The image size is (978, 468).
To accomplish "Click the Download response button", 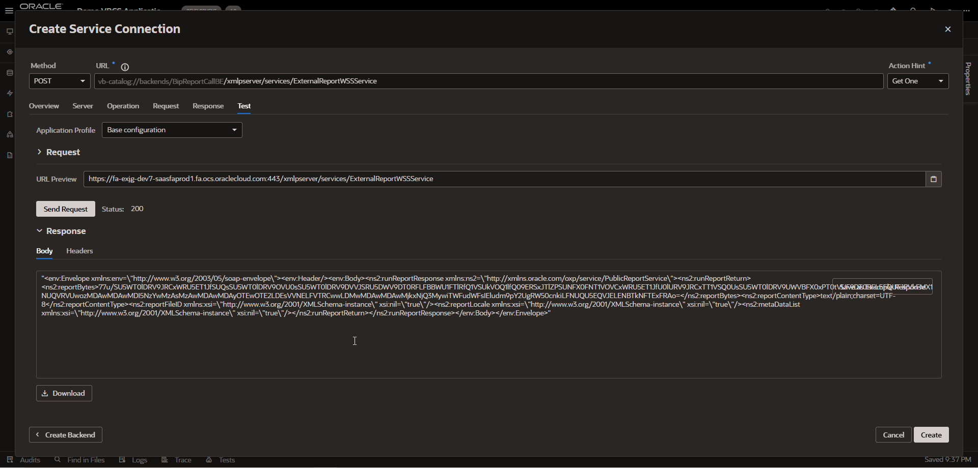I will coord(64,393).
